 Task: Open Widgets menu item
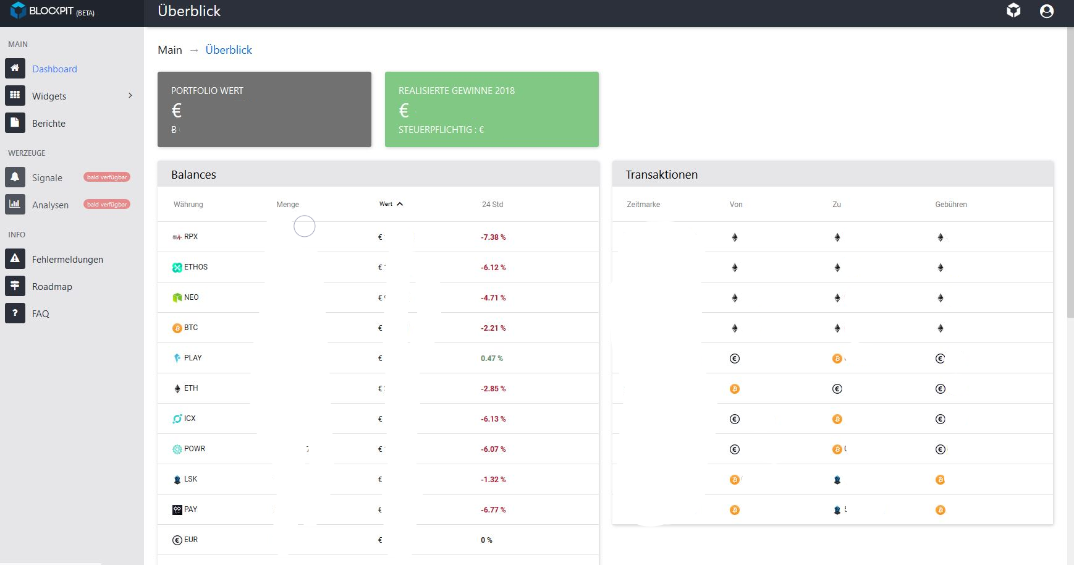[49, 96]
